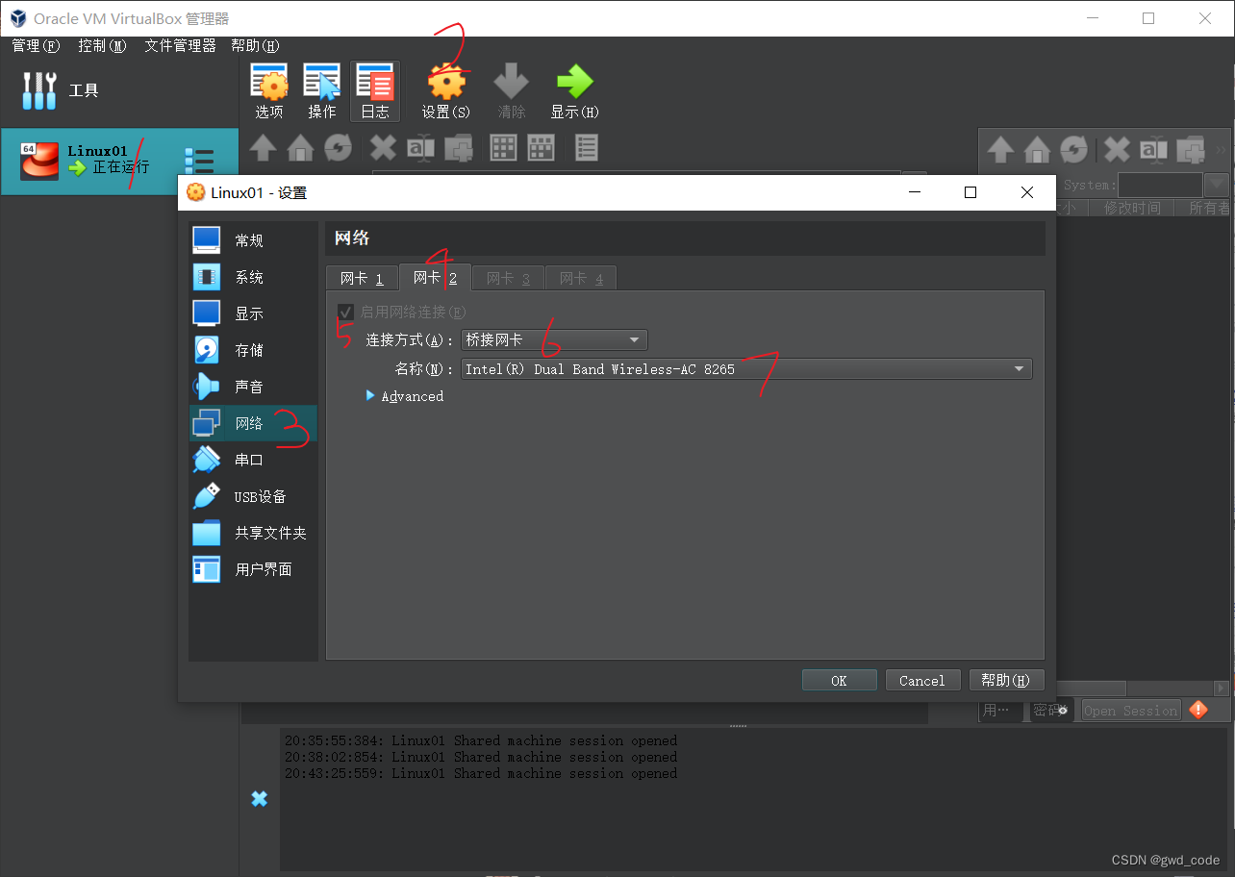Show hidden guest toolbar items via » chevron
Screen dimensions: 1235x877
(1222, 150)
